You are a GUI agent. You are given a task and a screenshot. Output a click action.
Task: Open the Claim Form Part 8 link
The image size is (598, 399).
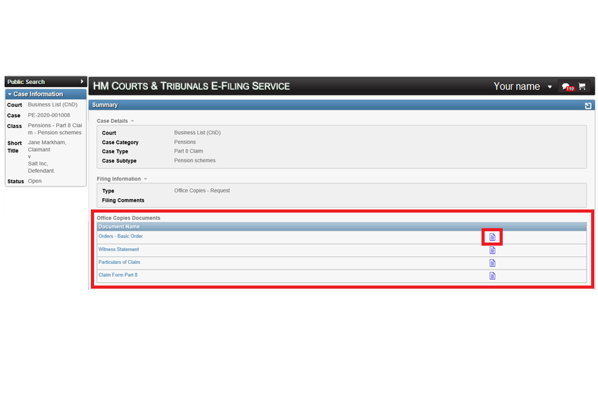click(118, 275)
